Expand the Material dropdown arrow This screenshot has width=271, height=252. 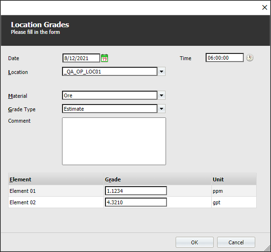[x=161, y=95]
